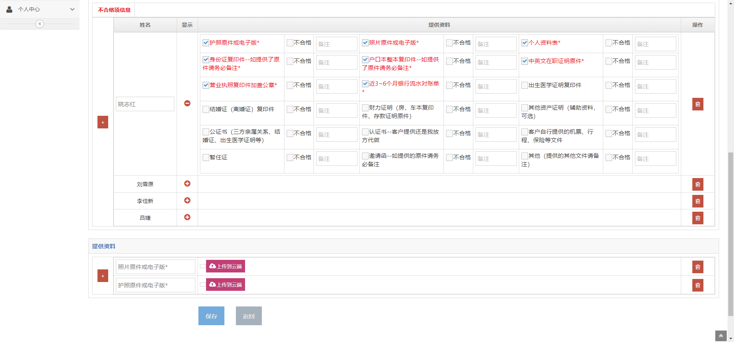The height and width of the screenshot is (342, 734).
Task: Check 结婚证（离婚证）复印件 checkbox
Action: (206, 109)
